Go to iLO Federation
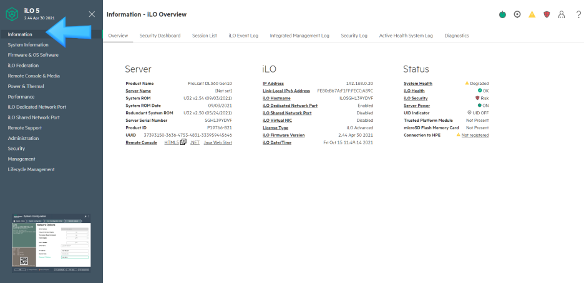Screen dimensions: 584x283 pos(23,65)
